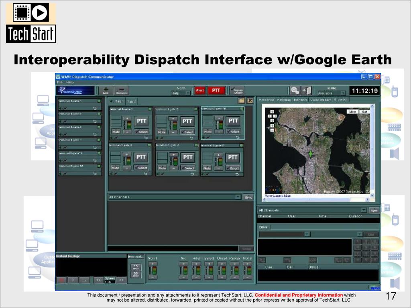Pan the map right with arrow
Screen dimensions: 411x308
(275, 116)
